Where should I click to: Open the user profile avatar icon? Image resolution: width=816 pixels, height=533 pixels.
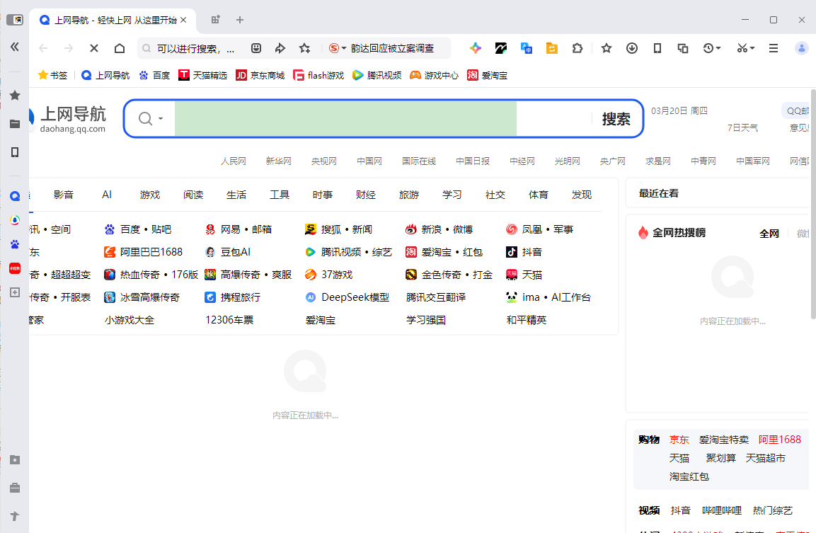(x=800, y=47)
